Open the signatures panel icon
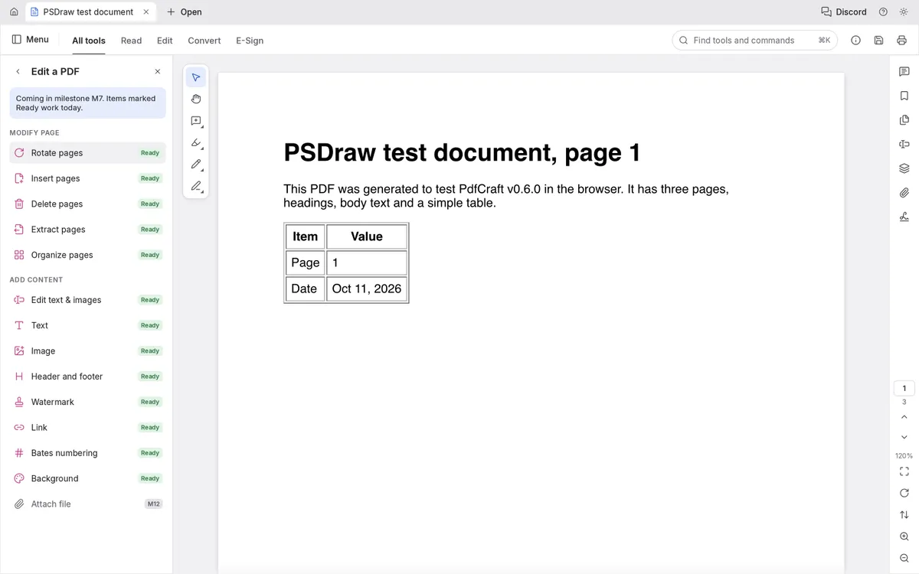919x574 pixels. (904, 217)
